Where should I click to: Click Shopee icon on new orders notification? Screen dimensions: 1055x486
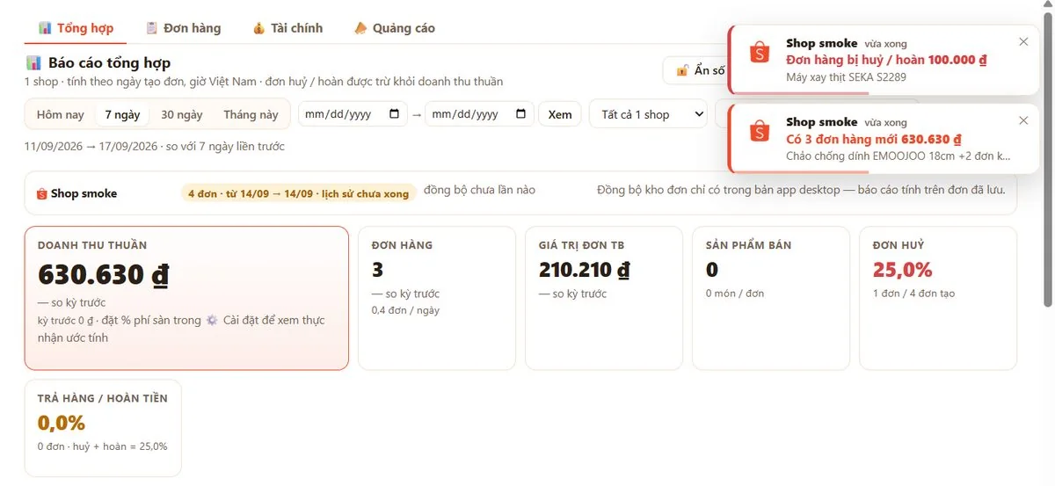tap(760, 132)
